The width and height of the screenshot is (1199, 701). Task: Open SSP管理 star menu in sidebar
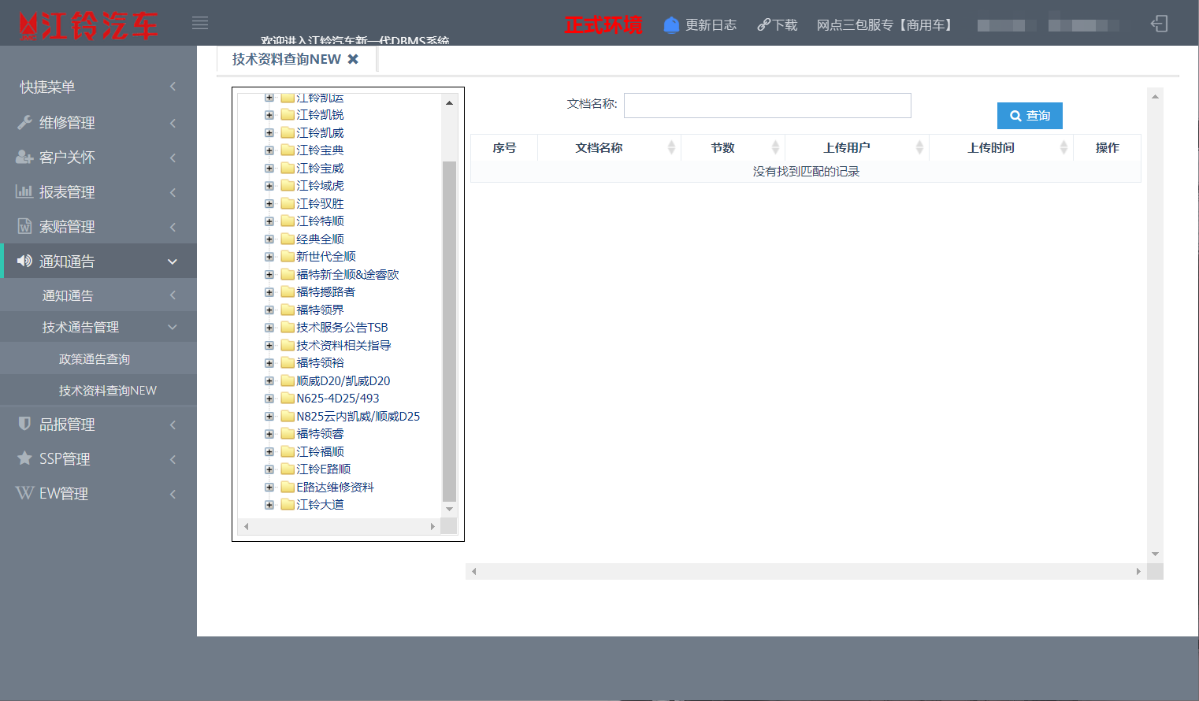pos(65,459)
